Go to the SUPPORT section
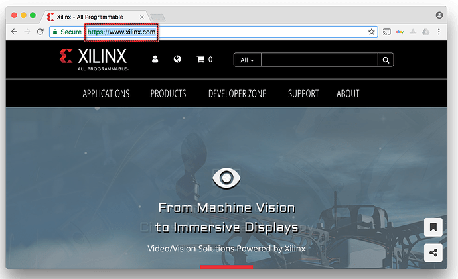Screen dimensions: 458x279 click(x=303, y=94)
